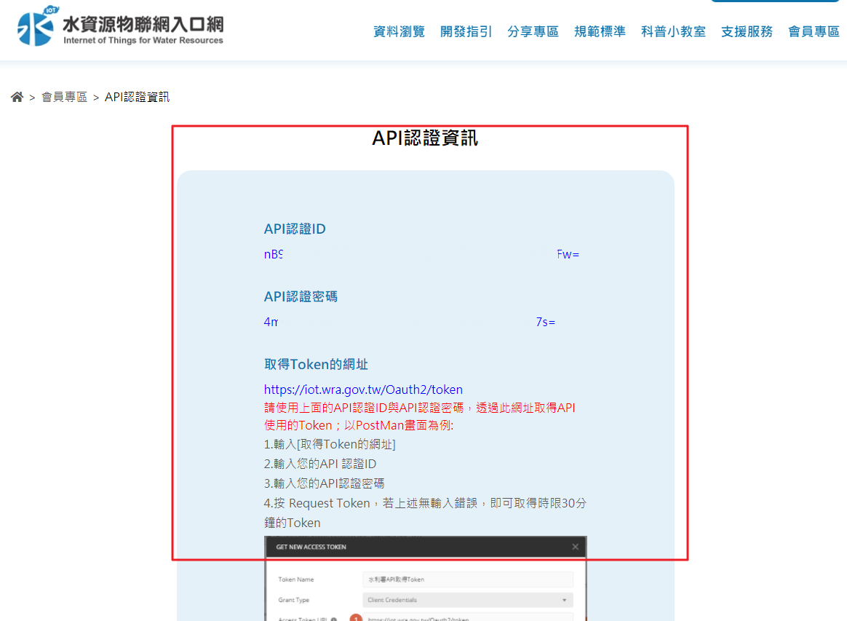The height and width of the screenshot is (621, 847).
Task: Click the X icon in token dialog image
Action: coord(576,547)
